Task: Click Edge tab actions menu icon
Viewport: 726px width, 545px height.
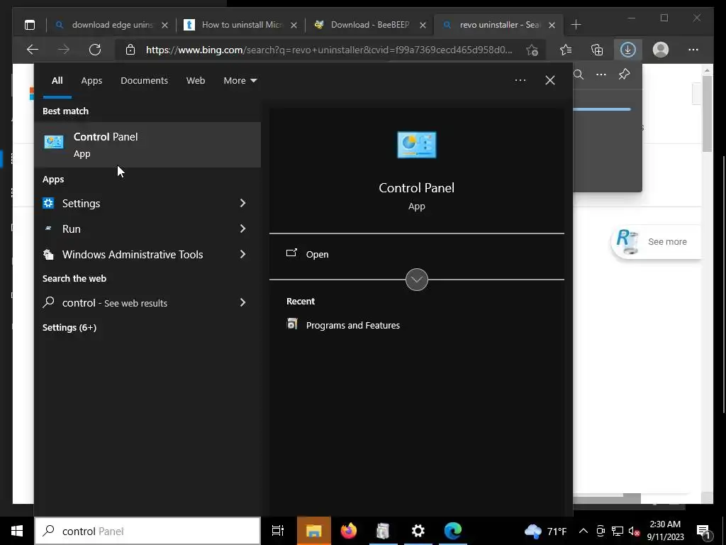Action: pos(30,25)
